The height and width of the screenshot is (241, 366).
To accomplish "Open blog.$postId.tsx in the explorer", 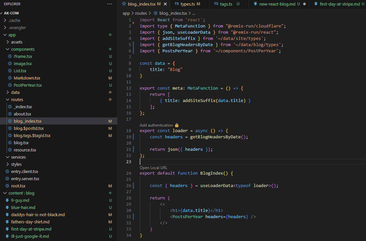I will 29,129.
